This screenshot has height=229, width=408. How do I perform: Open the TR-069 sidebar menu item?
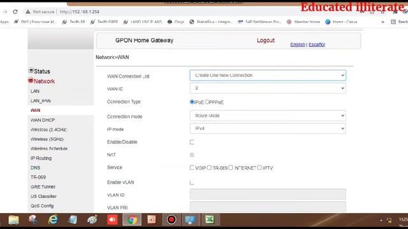tap(38, 177)
